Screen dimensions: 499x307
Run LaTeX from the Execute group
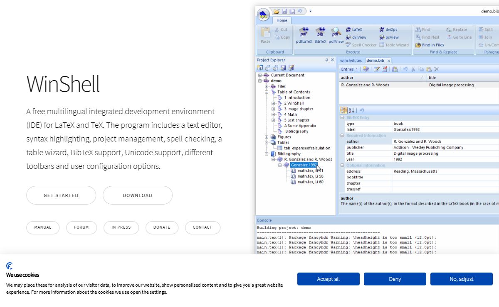tap(354, 29)
